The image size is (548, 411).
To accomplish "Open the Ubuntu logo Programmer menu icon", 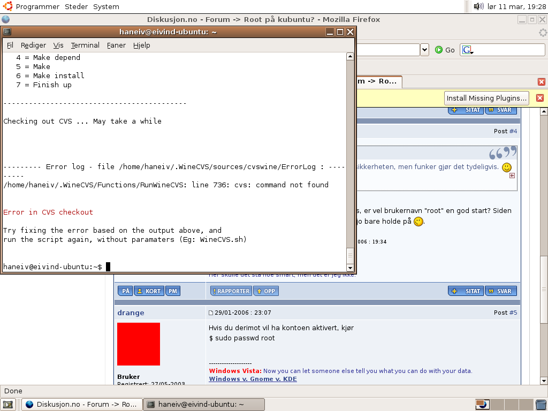I will click(7, 6).
